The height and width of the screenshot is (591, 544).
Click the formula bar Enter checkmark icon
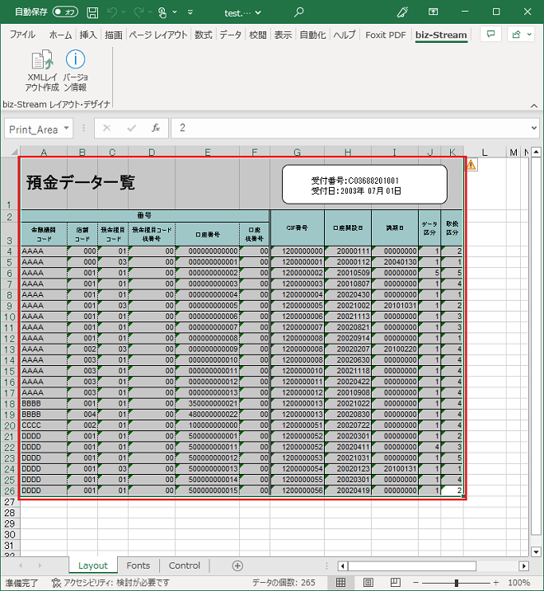(132, 128)
